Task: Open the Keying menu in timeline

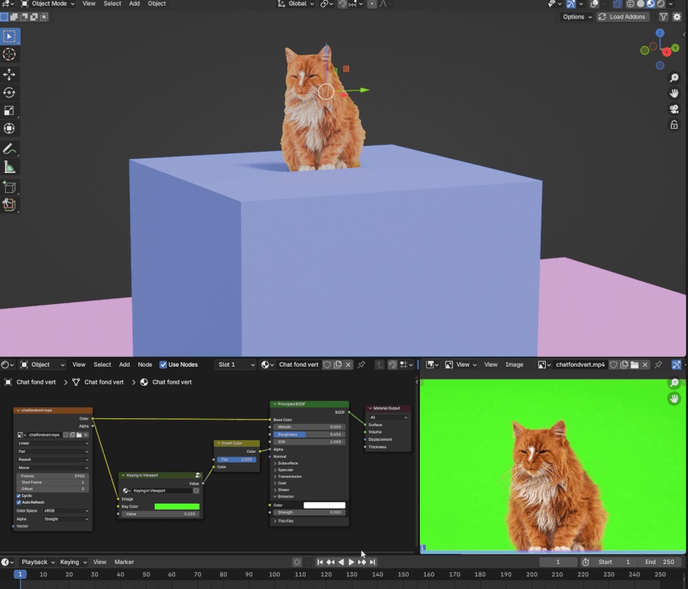Action: coord(73,562)
